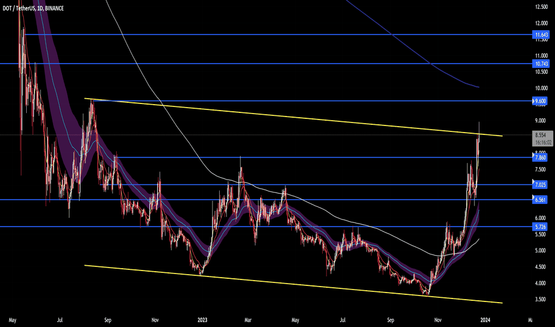The height and width of the screenshot is (327, 555).
Task: Click the Jul date label near Sep
Action: [60, 320]
